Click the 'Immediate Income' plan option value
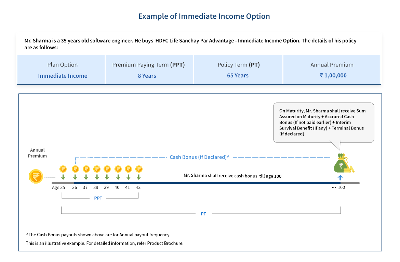The width and height of the screenshot is (400, 262). (63, 76)
